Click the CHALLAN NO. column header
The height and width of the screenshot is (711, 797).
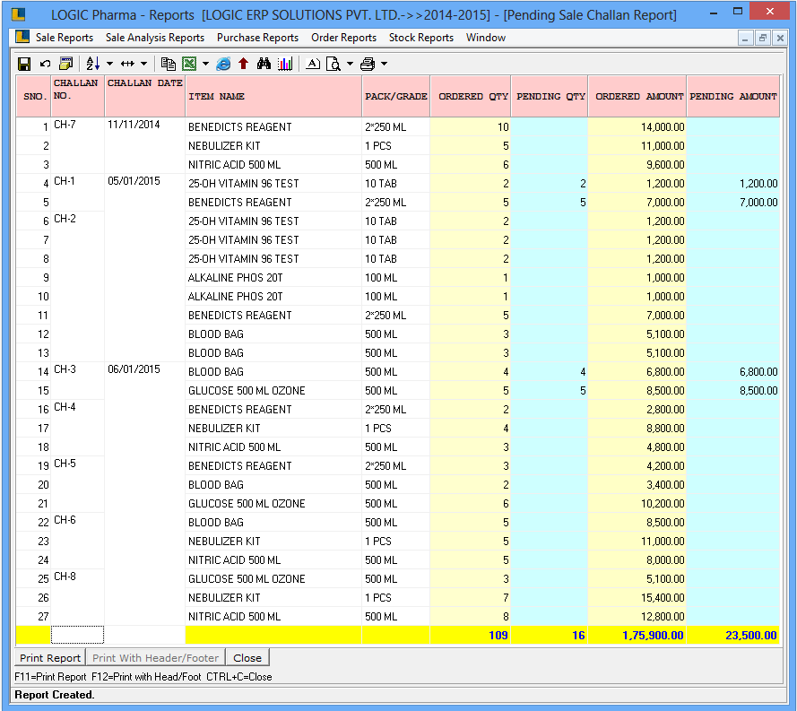77,97
